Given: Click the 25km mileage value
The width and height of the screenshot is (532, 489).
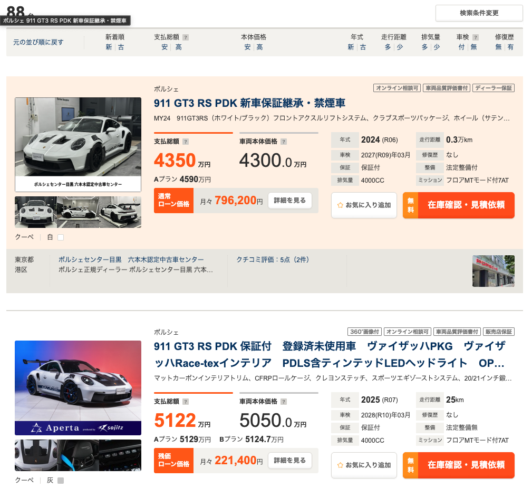Looking at the screenshot, I should coord(455,400).
